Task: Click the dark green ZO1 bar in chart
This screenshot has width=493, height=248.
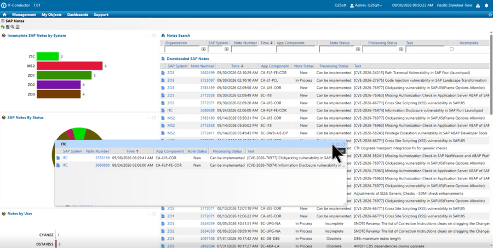Action: 64,75
